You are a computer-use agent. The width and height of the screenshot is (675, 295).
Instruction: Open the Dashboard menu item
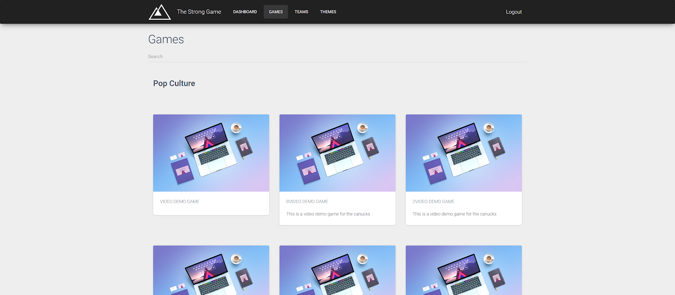click(x=245, y=12)
